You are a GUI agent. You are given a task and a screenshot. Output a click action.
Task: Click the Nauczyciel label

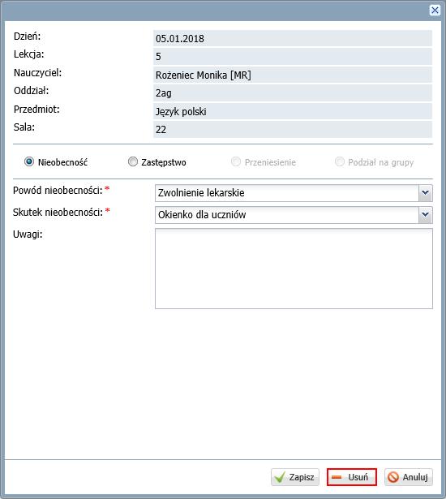coord(37,73)
